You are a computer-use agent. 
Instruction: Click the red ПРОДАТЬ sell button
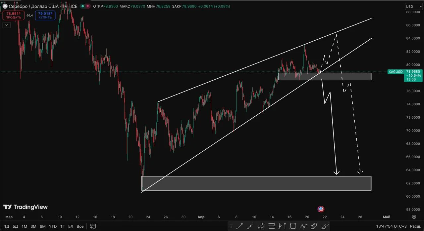pyautogui.click(x=13, y=15)
